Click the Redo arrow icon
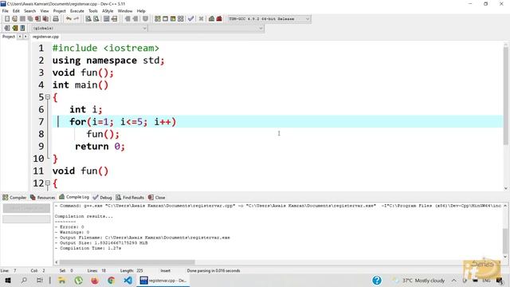This screenshot has height=287, width=510. [x=76, y=19]
